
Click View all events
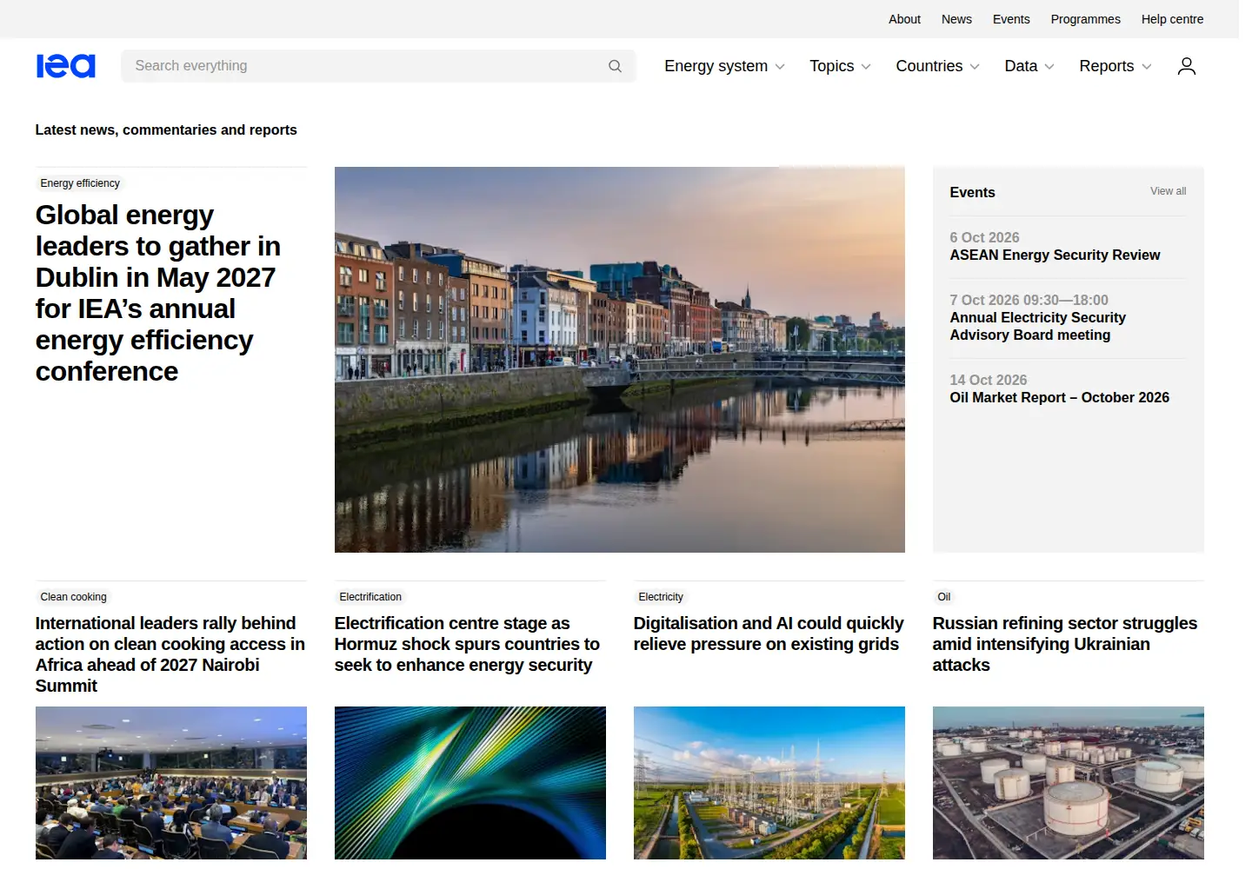point(1168,191)
